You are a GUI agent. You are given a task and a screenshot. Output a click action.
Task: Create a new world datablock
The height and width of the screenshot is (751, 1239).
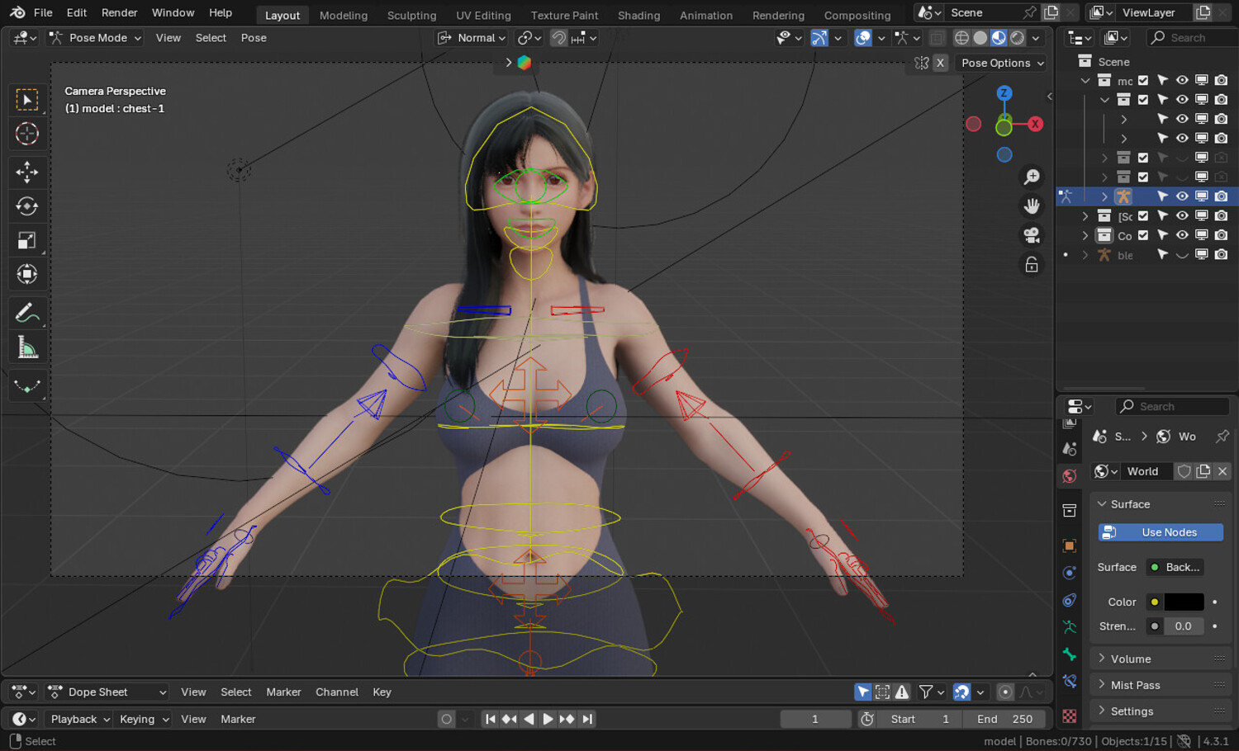[x=1203, y=471]
